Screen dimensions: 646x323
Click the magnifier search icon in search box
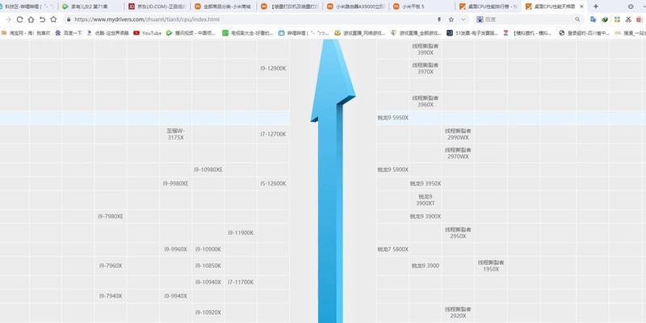coord(577,19)
